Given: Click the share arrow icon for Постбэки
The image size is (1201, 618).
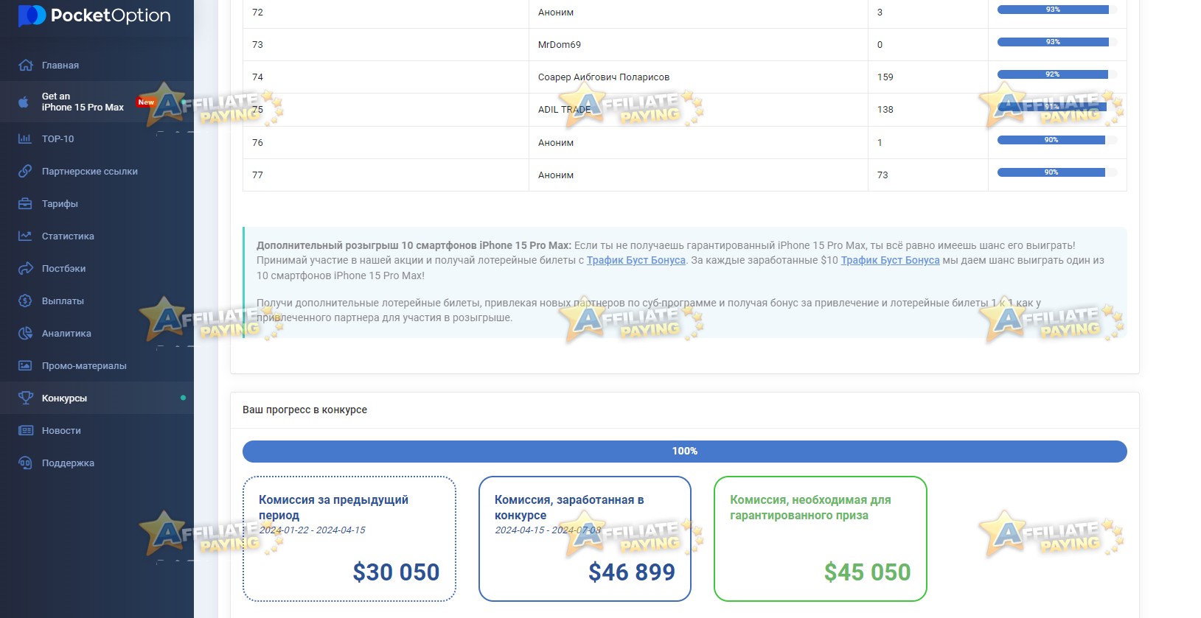Looking at the screenshot, I should coord(26,268).
